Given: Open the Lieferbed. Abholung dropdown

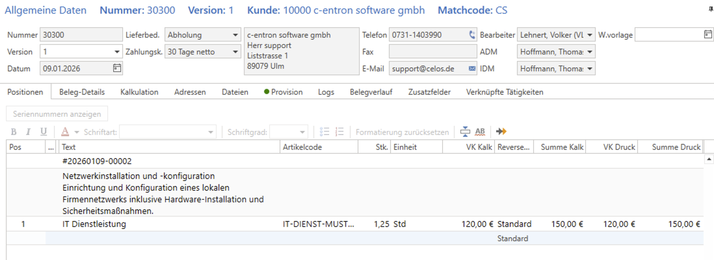Looking at the screenshot, I should [235, 35].
